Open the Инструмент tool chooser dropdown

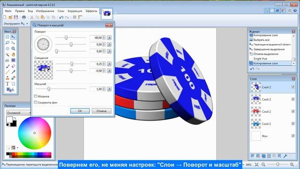[x=24, y=23]
